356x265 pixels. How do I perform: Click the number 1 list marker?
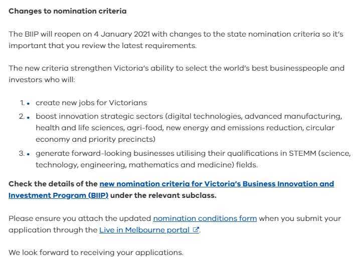(x=22, y=103)
